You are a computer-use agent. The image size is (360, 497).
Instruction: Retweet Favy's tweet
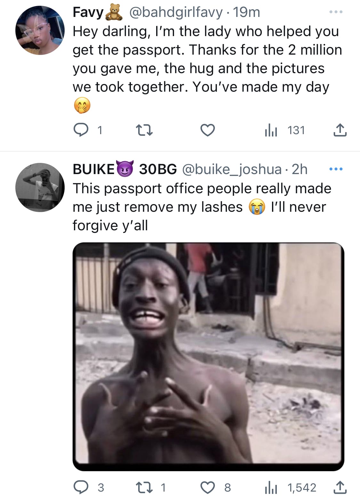click(x=144, y=130)
